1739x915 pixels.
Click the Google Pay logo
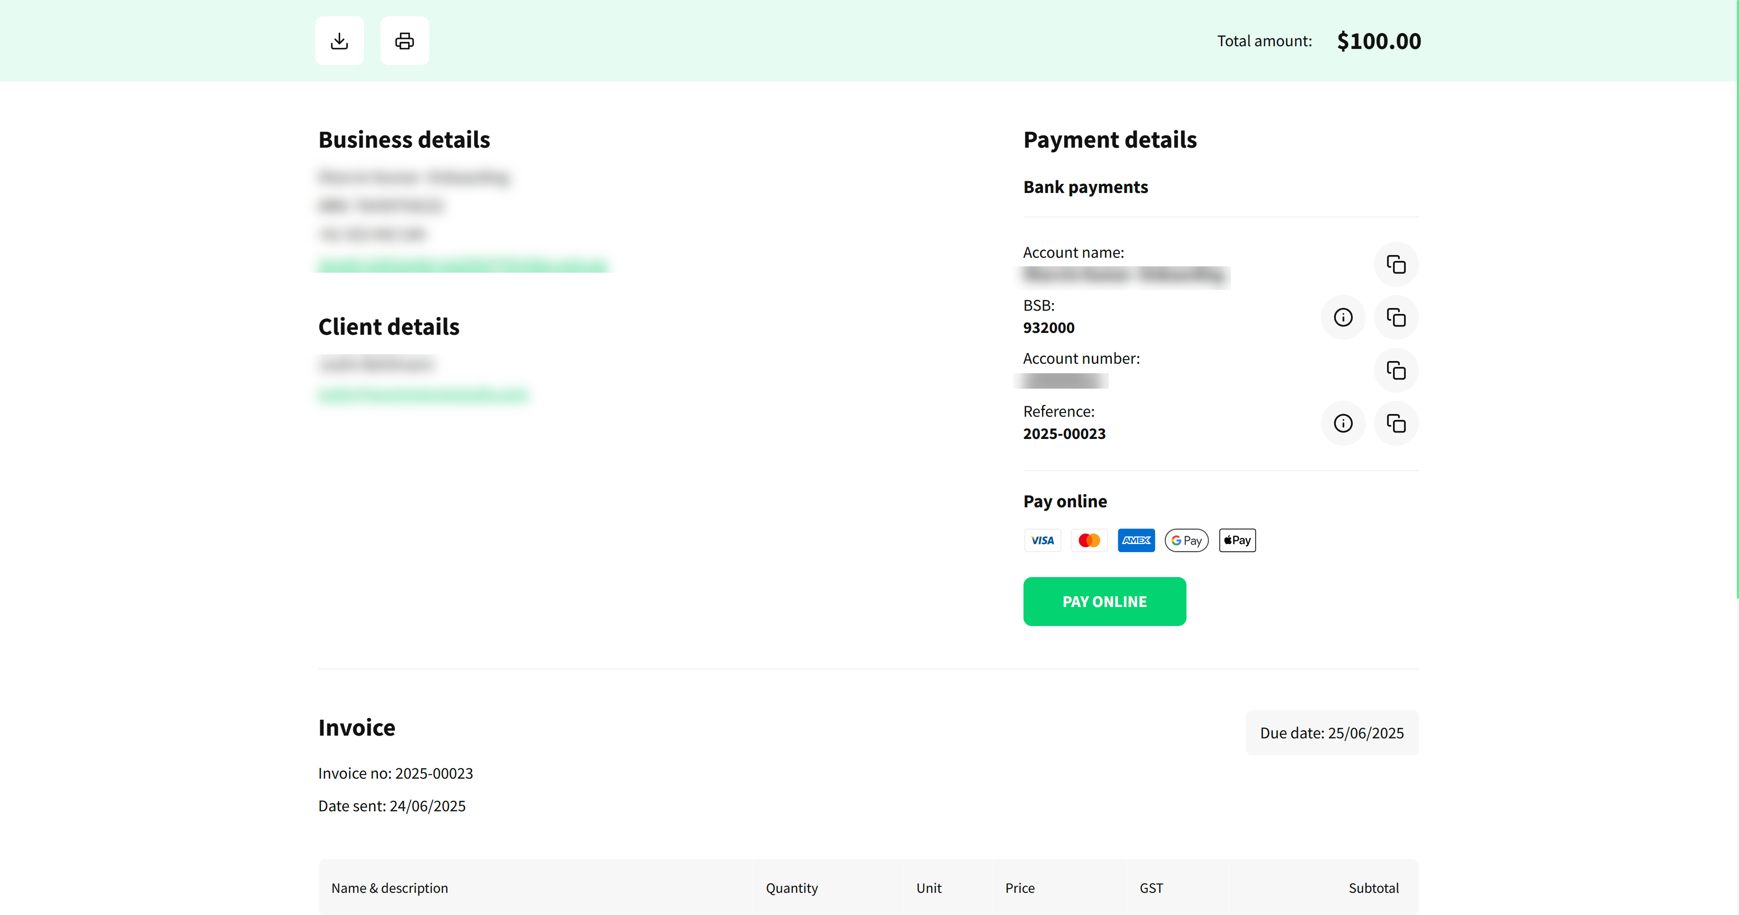(1187, 540)
